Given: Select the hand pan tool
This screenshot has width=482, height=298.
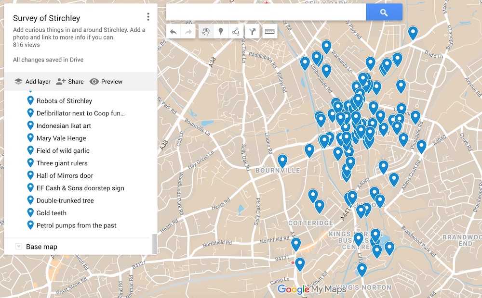Looking at the screenshot, I should 206,32.
